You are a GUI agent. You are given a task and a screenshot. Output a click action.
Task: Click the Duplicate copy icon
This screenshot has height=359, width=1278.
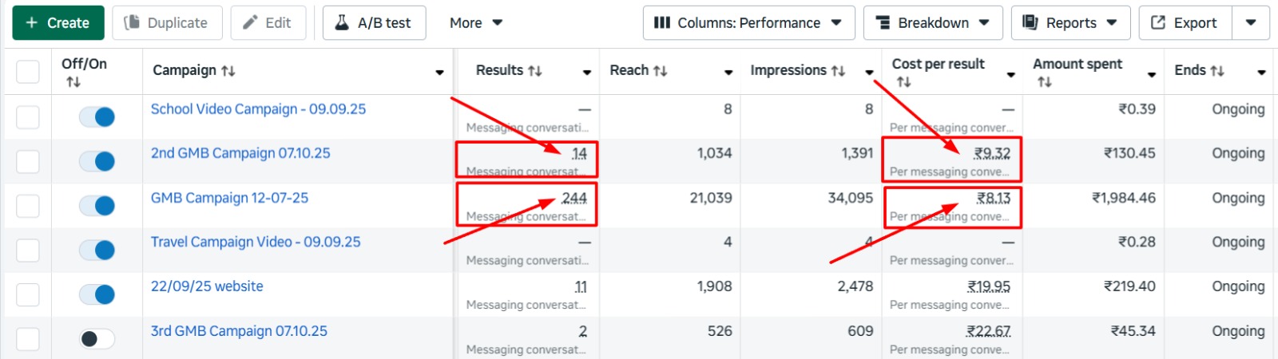click(x=132, y=23)
